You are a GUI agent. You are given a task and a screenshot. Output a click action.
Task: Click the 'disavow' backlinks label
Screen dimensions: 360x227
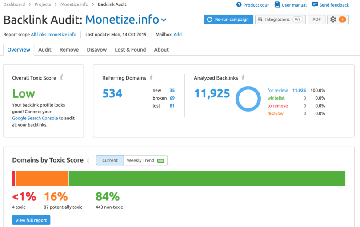[x=275, y=113]
